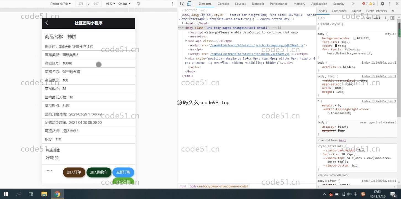Open DevTools settings gear
The width and height of the screenshot is (401, 199).
coord(382,4)
